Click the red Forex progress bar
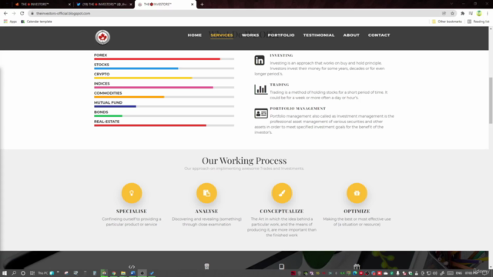 [157, 59]
